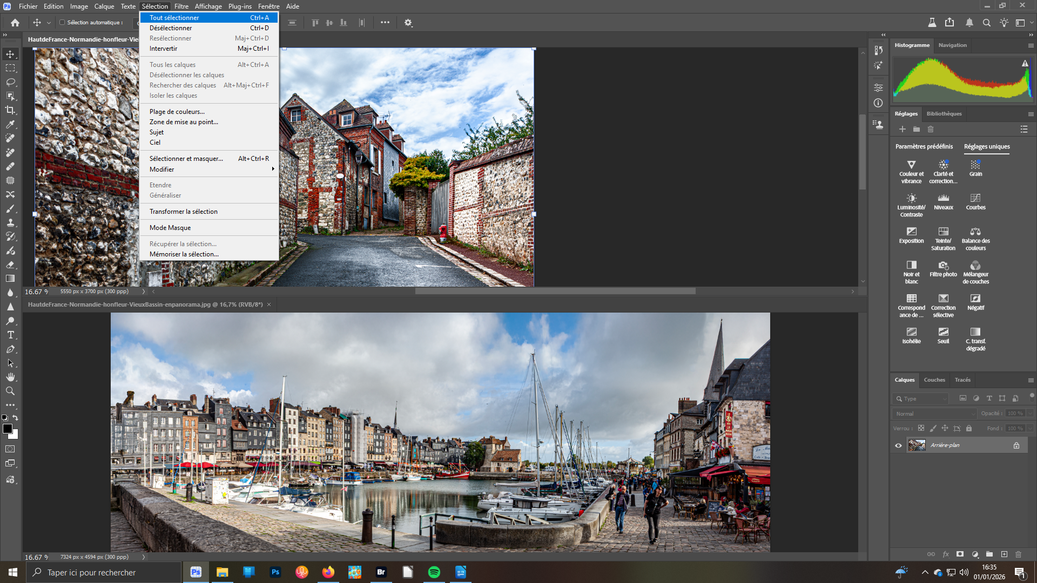Select the Lasso tool
Viewport: 1037px width, 583px height.
[x=10, y=82]
